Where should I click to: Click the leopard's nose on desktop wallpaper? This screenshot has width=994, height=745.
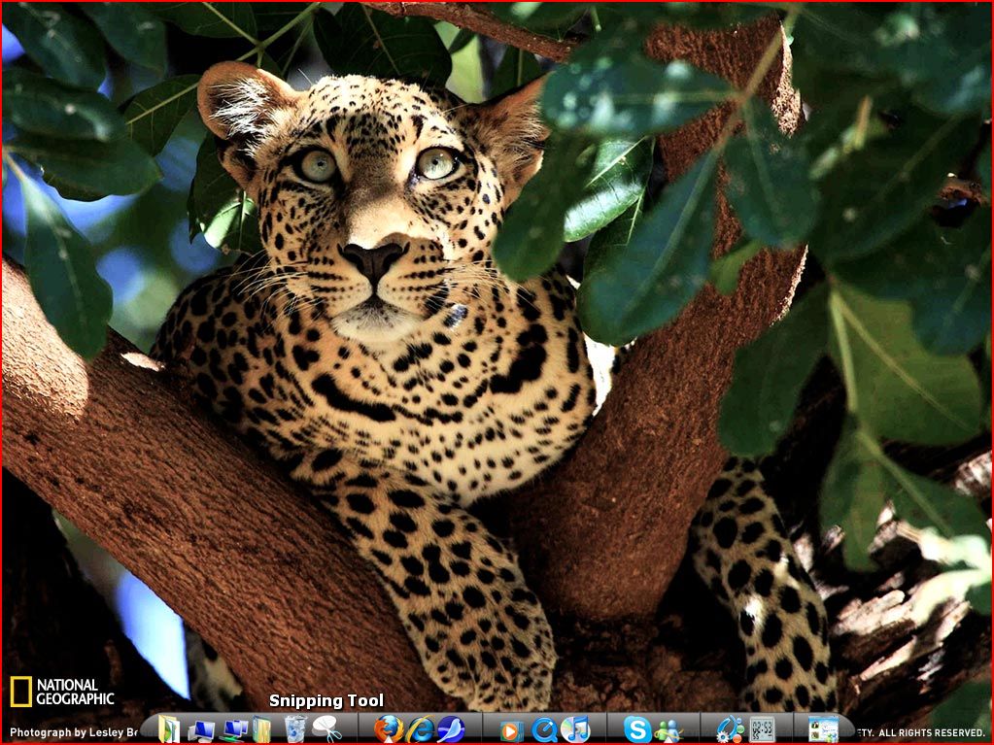[374, 259]
